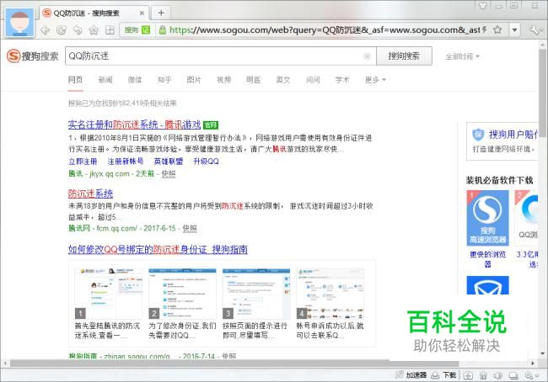The width and height of the screenshot is (548, 382).
Task: Switch to the 新闻 tab
Action: tap(105, 80)
